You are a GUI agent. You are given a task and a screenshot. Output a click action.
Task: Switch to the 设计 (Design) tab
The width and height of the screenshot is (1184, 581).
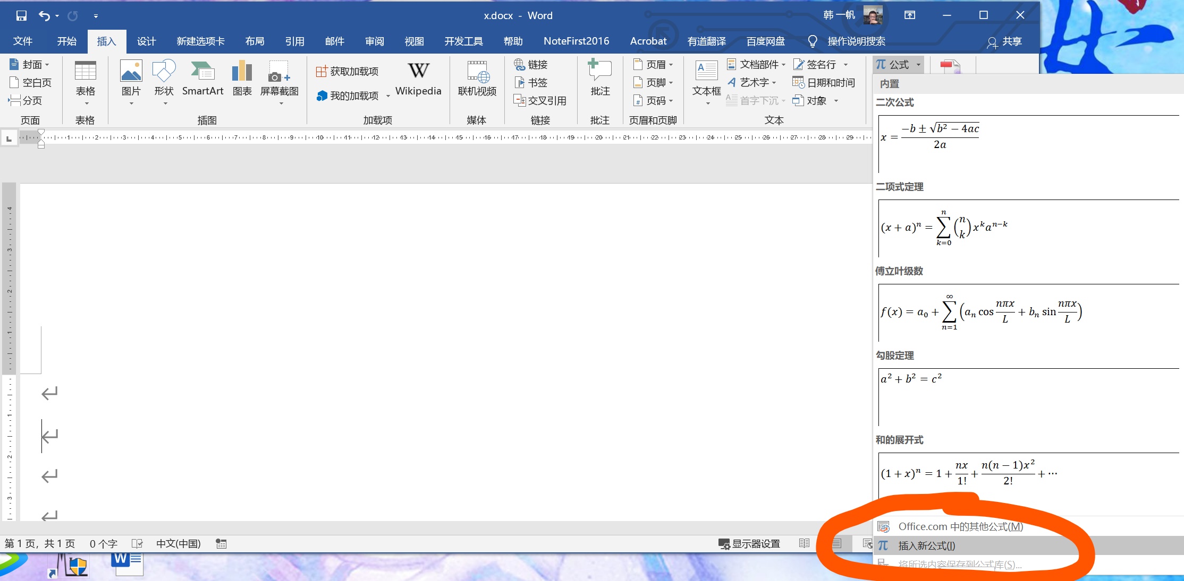146,41
